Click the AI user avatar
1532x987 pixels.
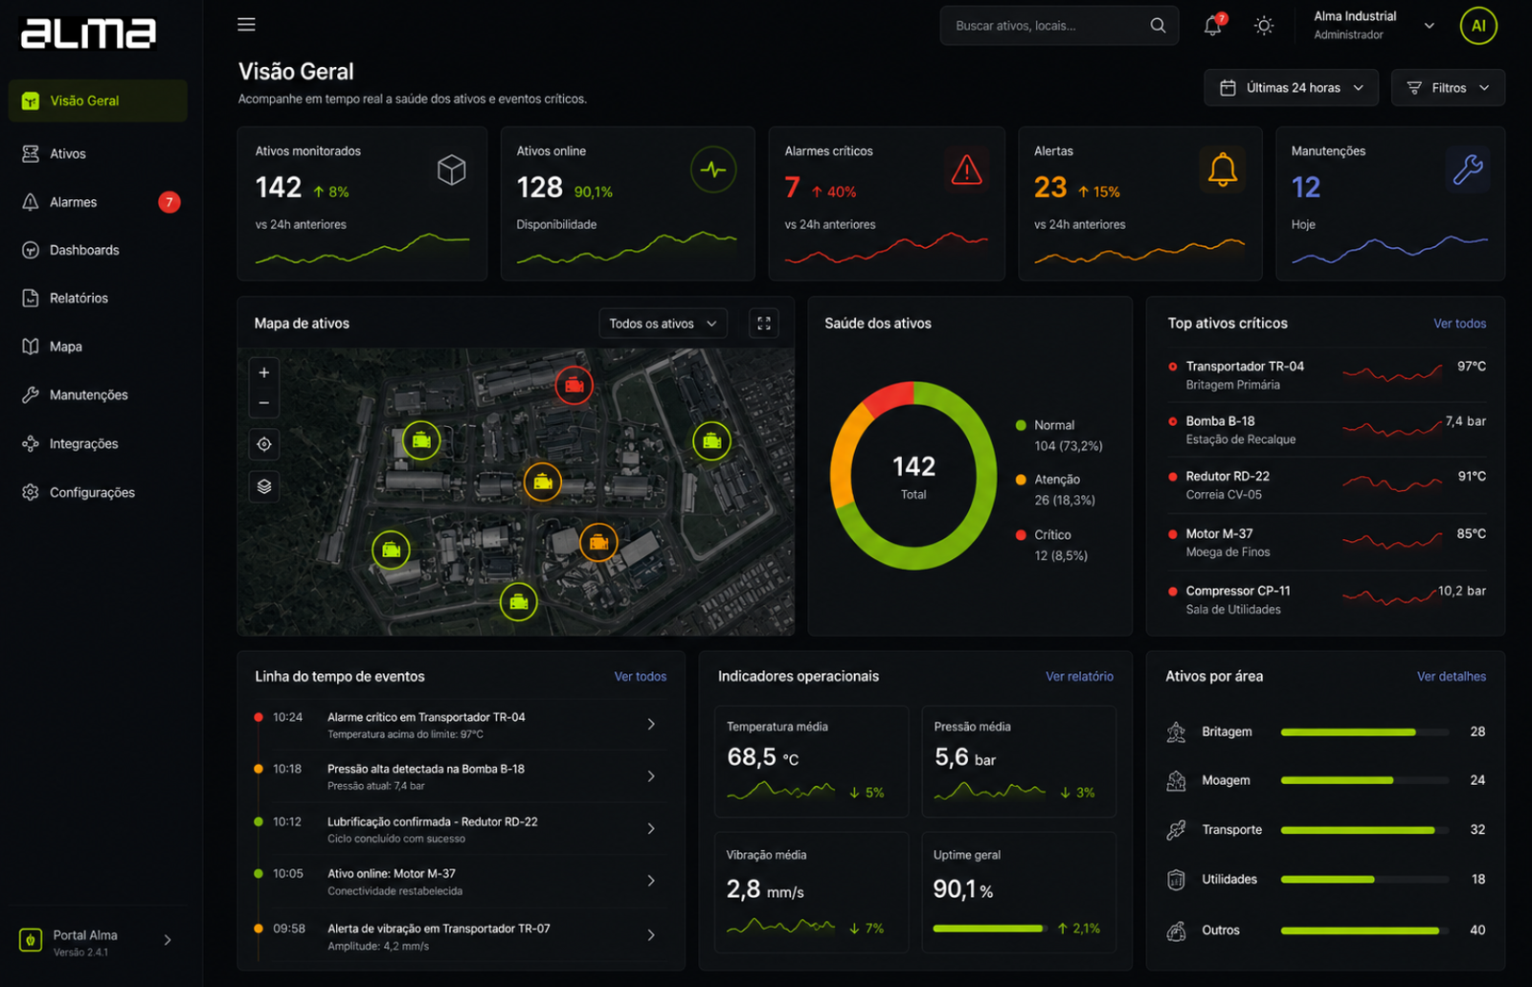1478,26
